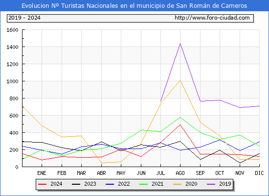Click the AGO month axis label
The height and width of the screenshot is (196, 269).
(180, 173)
